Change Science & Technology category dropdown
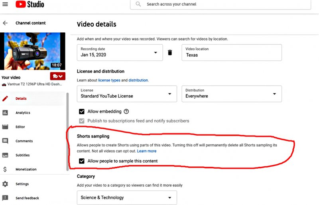319x205 pixels. click(170, 197)
